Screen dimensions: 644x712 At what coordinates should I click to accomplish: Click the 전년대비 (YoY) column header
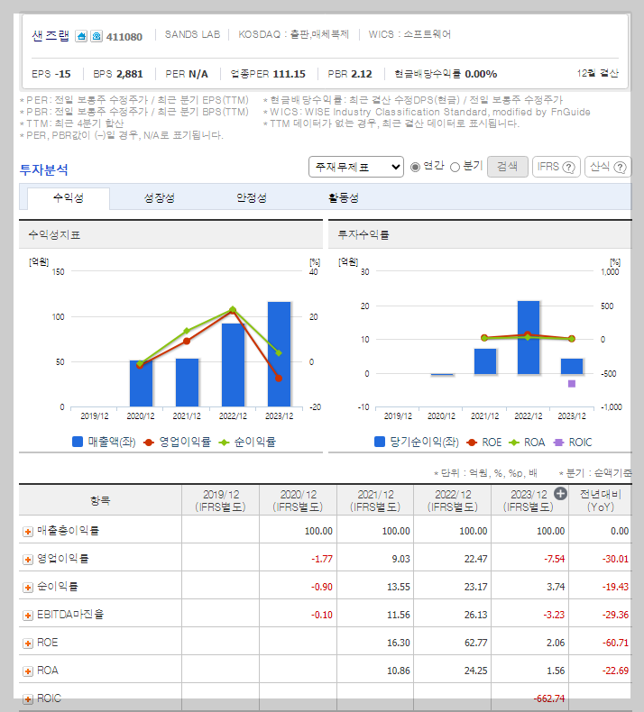[601, 500]
